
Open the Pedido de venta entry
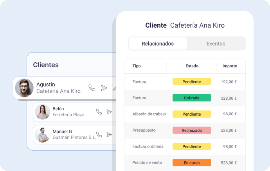147,162
